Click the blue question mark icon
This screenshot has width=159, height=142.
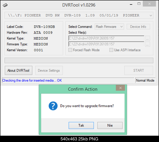(53, 106)
